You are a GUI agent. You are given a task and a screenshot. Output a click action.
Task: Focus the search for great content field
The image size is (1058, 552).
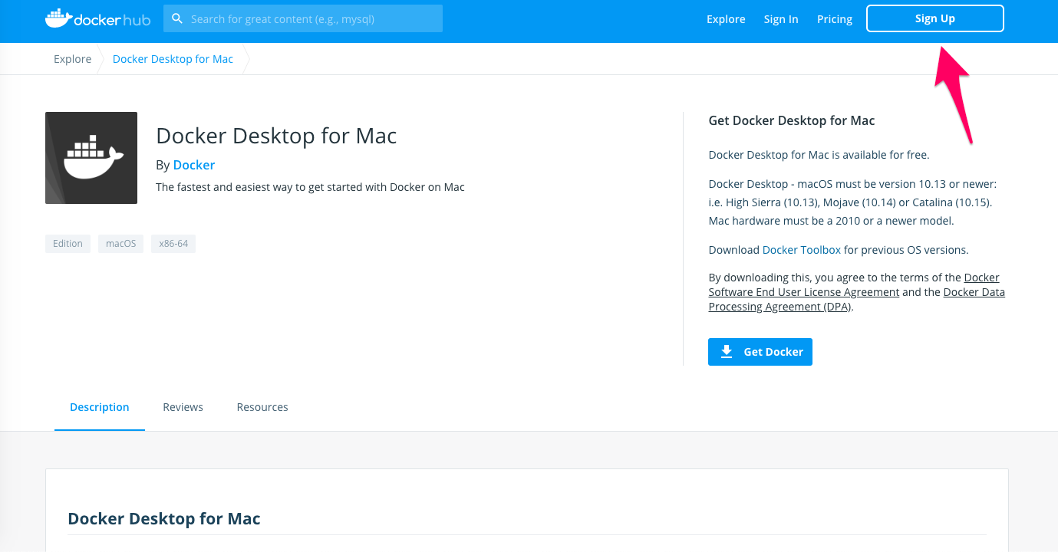303,18
